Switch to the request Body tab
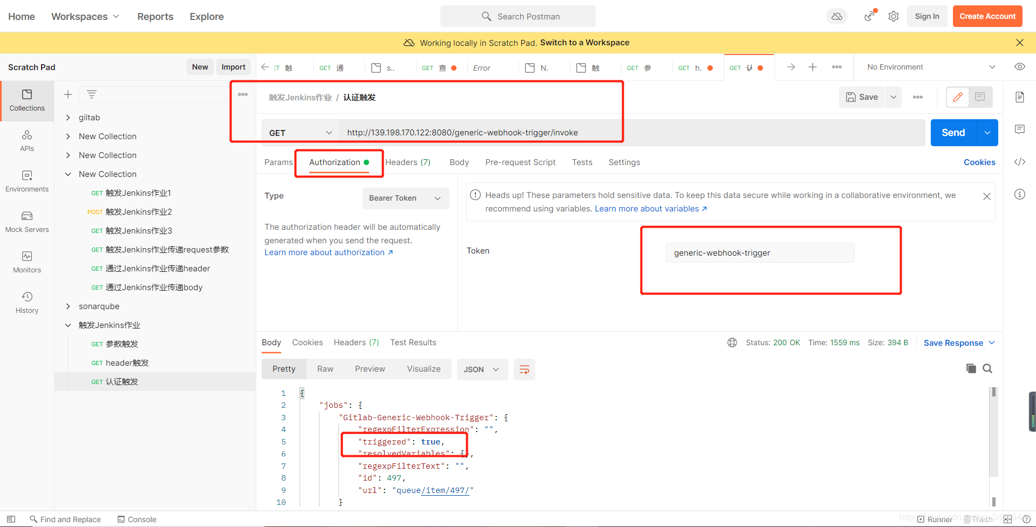Image resolution: width=1036 pixels, height=527 pixels. 459,162
